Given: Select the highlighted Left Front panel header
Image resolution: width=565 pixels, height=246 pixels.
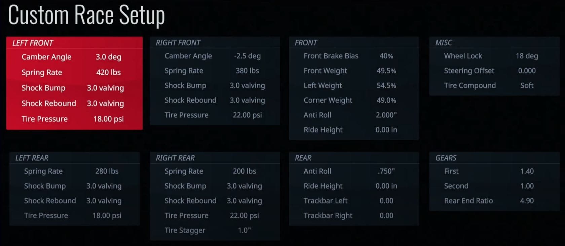Looking at the screenshot, I should (x=74, y=43).
